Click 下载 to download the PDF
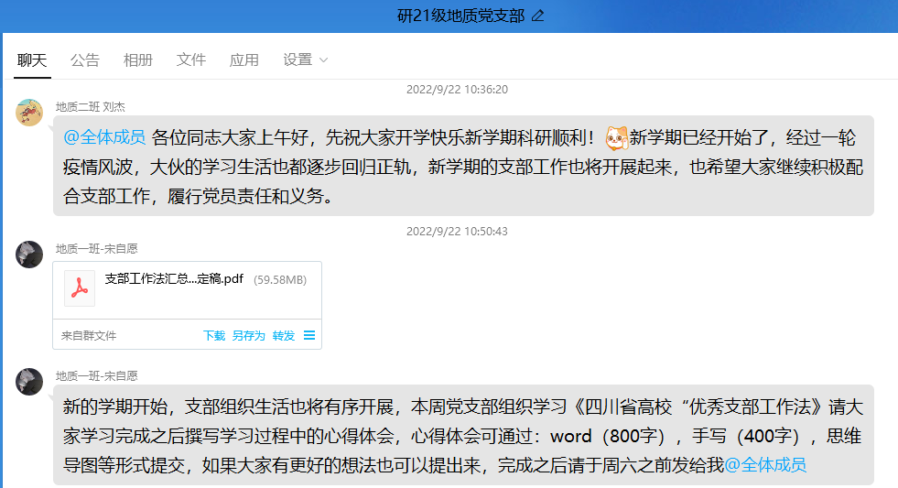The height and width of the screenshot is (488, 898). pyautogui.click(x=214, y=336)
